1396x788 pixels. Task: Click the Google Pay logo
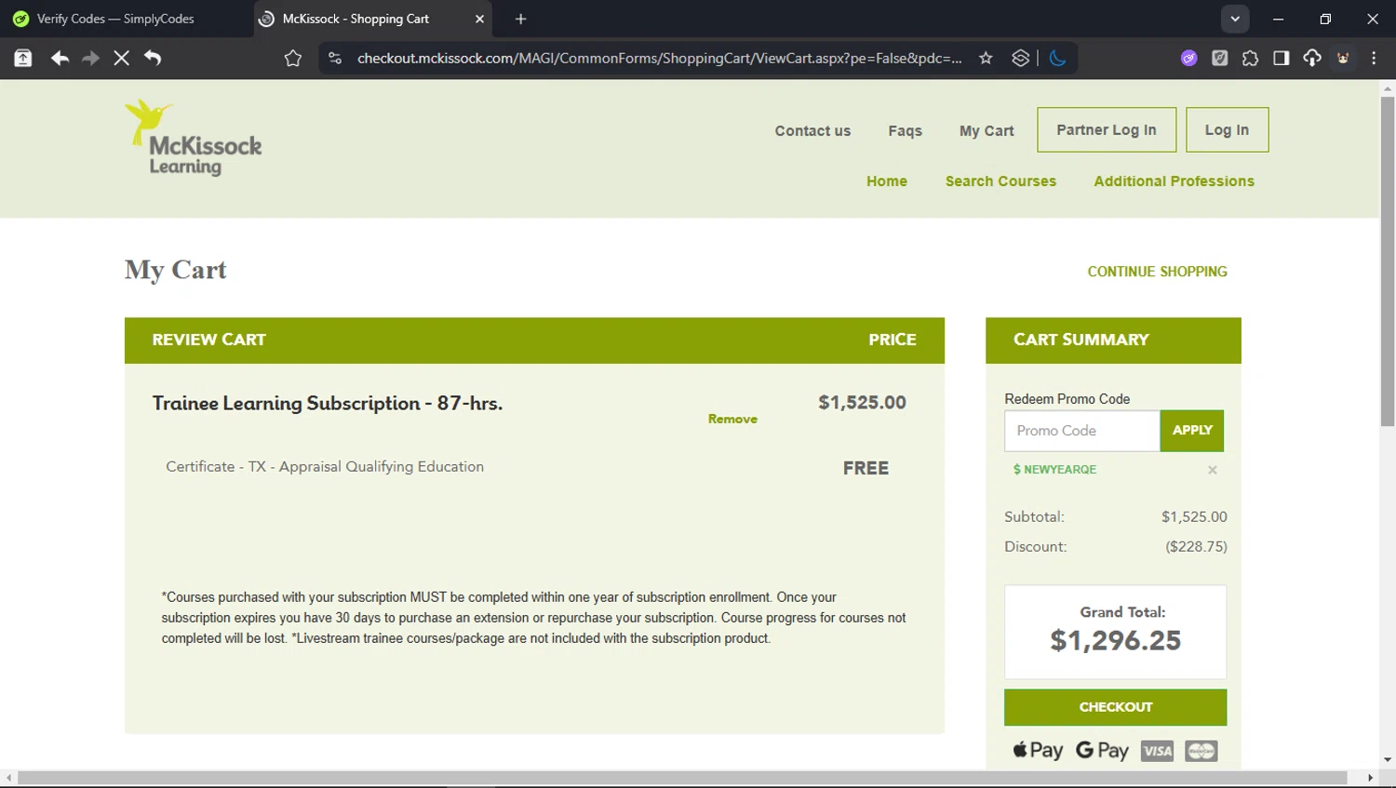click(1102, 750)
